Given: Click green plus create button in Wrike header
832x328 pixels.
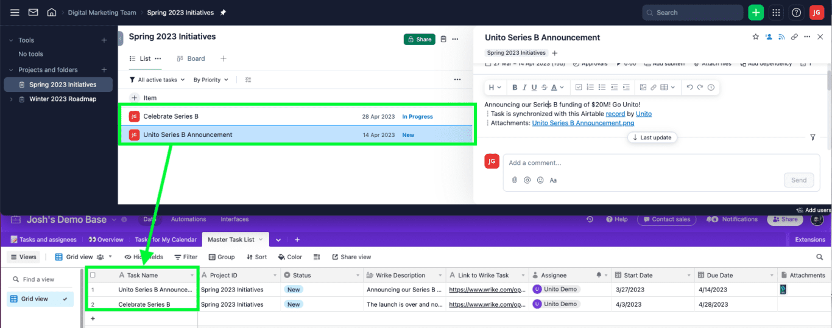Looking at the screenshot, I should [756, 12].
